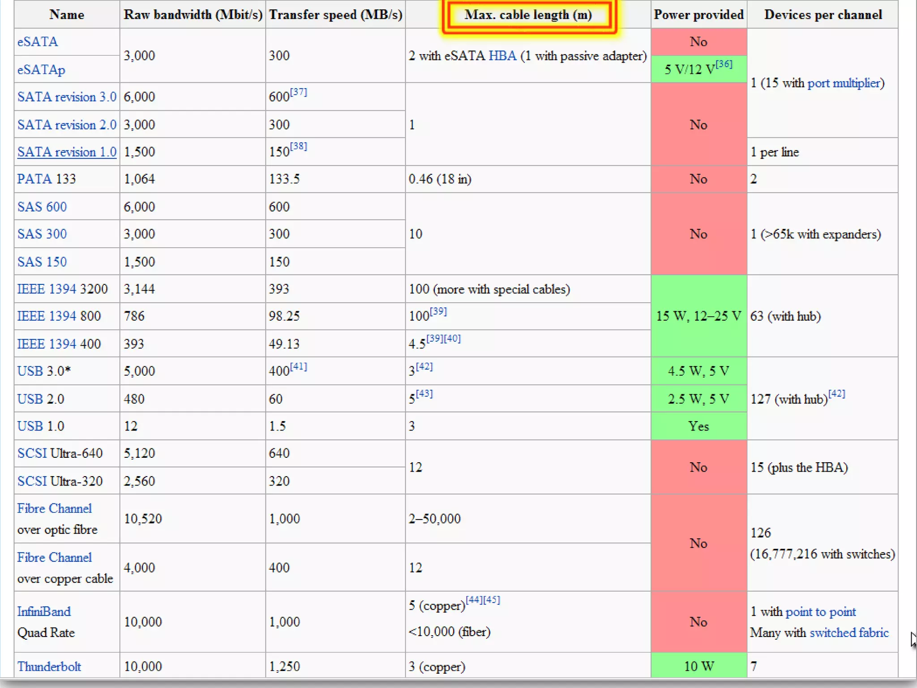Click footnote 37 beside 600
The image size is (917, 688).
[x=299, y=92]
